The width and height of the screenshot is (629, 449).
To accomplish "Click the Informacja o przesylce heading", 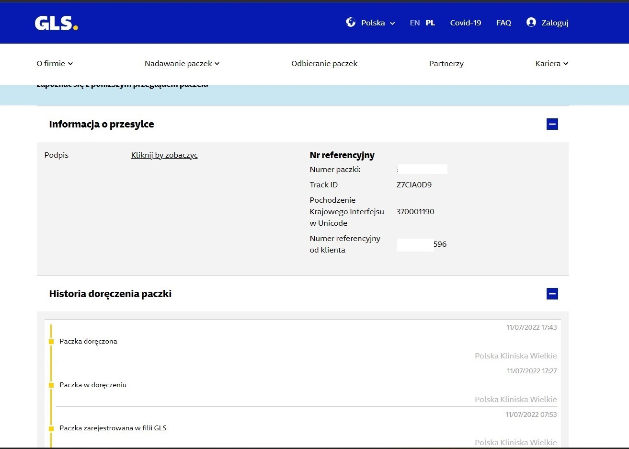I will tap(102, 124).
